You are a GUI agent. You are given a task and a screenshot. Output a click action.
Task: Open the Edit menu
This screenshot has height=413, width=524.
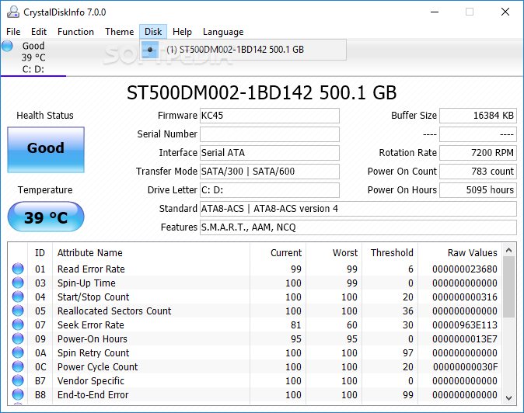coord(39,32)
